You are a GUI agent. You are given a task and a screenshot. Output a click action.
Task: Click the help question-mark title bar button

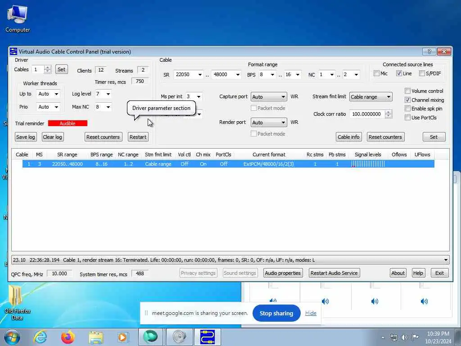coord(429,51)
